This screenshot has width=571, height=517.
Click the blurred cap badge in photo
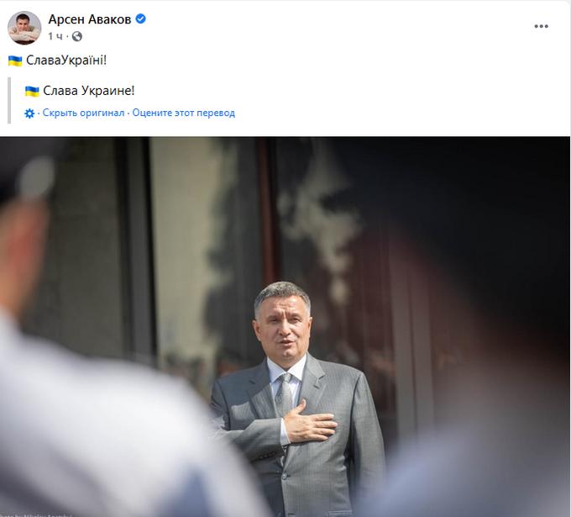(36, 177)
